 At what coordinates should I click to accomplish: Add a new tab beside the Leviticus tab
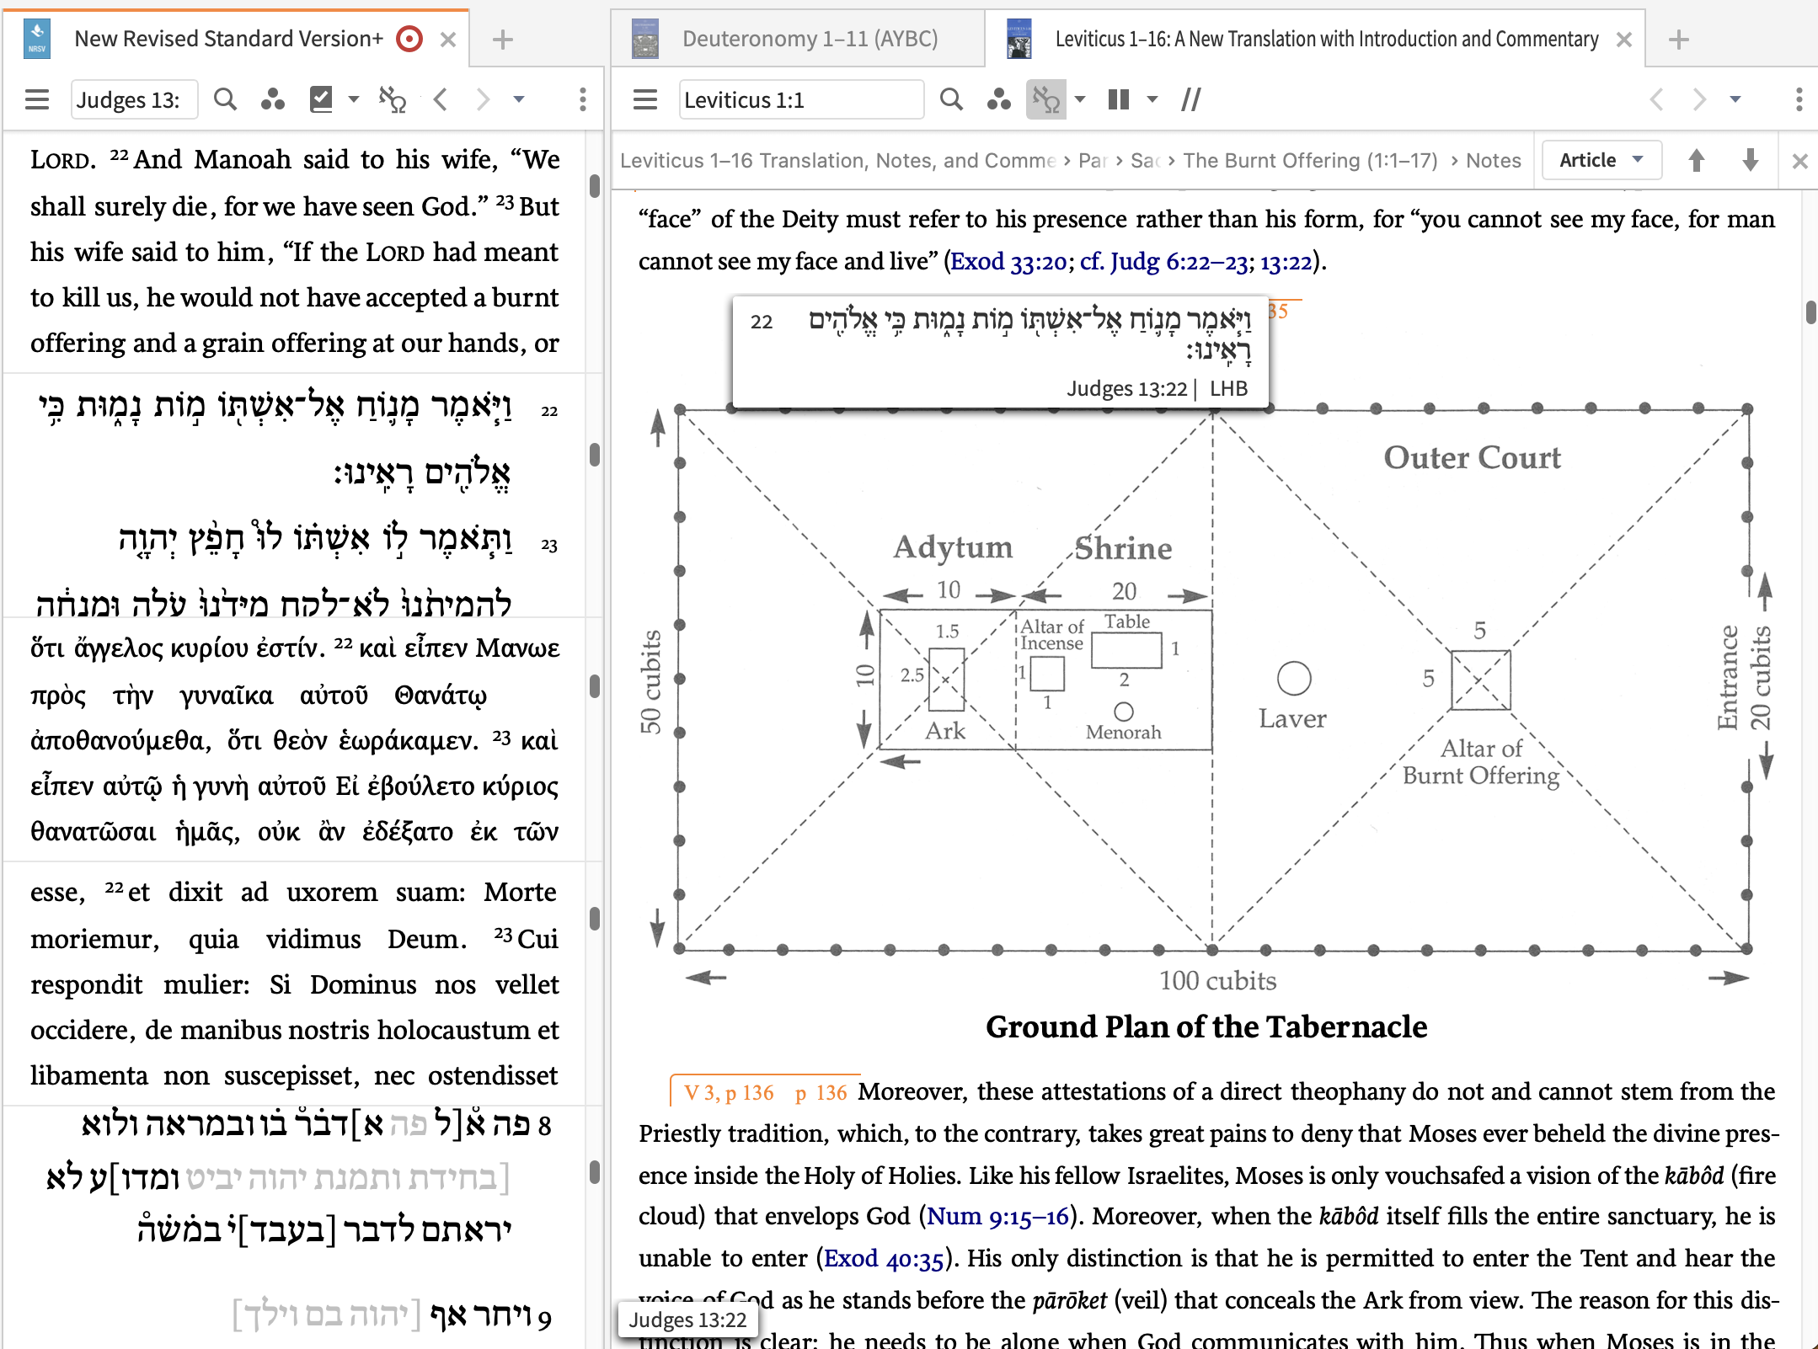click(1679, 40)
